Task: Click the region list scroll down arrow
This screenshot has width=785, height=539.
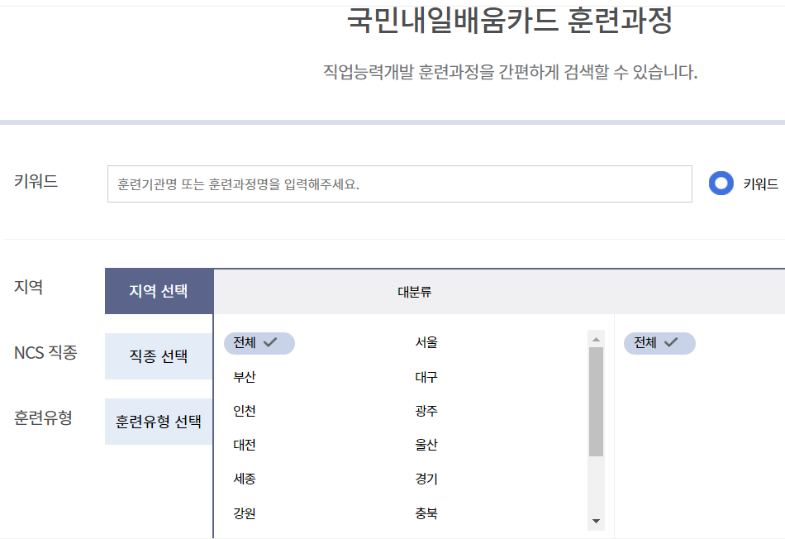Action: 596,521
